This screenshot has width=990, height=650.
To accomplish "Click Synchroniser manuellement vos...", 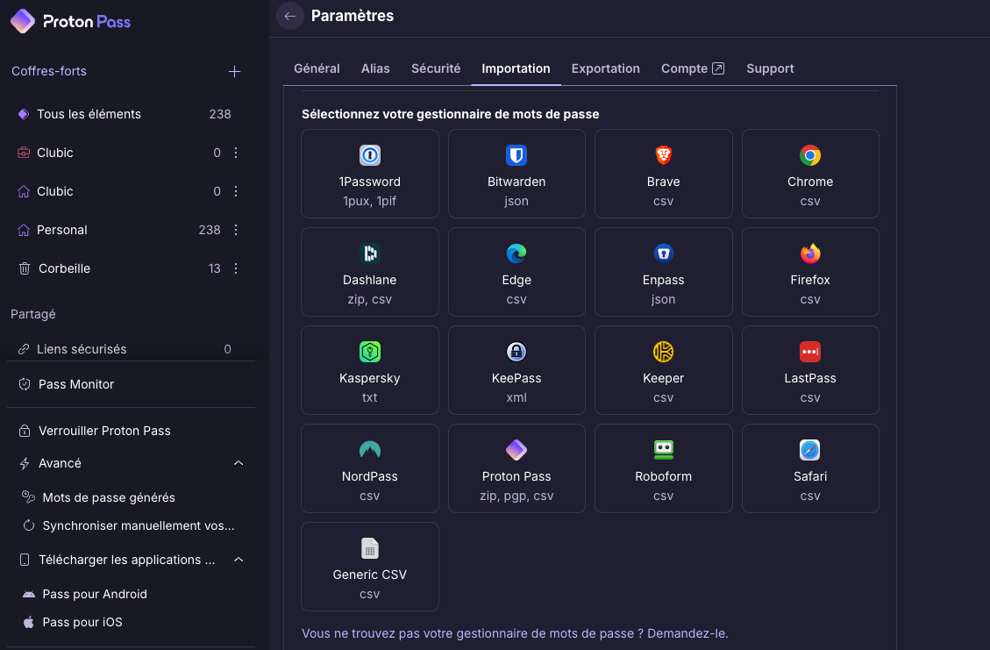I will (x=139, y=525).
